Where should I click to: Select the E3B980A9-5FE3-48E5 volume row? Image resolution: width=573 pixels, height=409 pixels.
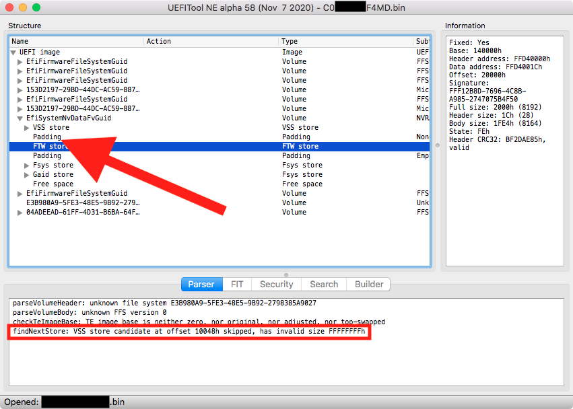click(x=220, y=203)
